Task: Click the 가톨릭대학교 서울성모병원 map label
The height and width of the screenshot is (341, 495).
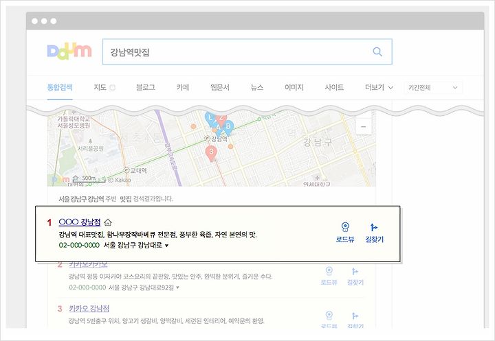Action: coord(74,122)
